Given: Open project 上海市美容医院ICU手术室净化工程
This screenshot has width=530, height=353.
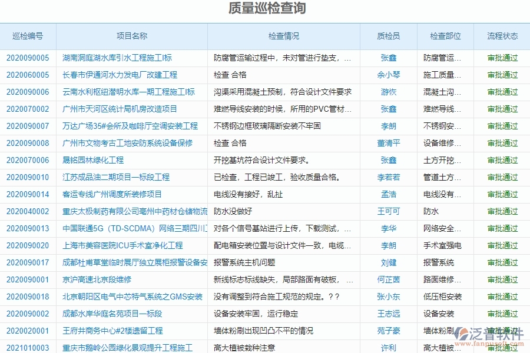Looking at the screenshot, I should (127, 245).
